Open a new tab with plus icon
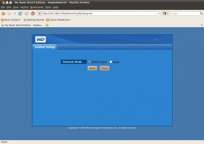 pos(47,25)
